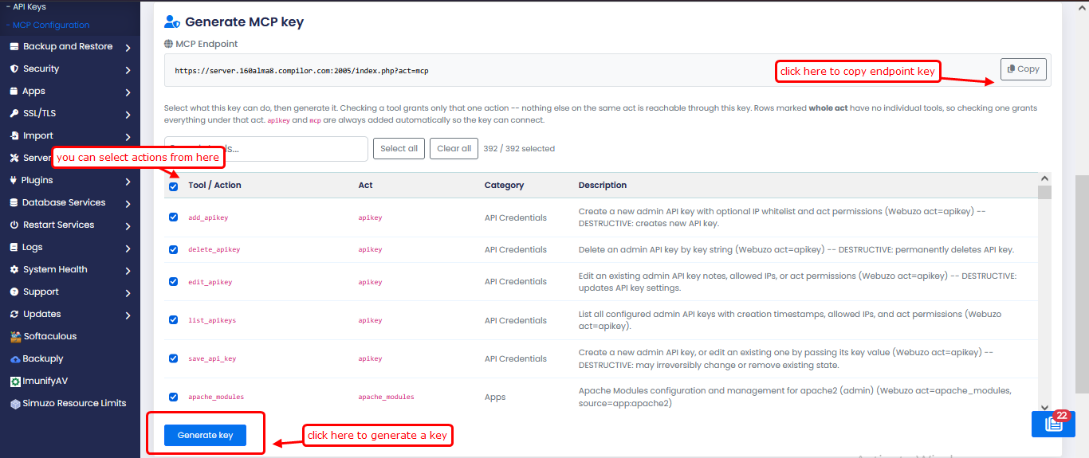This screenshot has width=1089, height=458.
Task: Expand the System Health chevron
Action: [x=128, y=271]
